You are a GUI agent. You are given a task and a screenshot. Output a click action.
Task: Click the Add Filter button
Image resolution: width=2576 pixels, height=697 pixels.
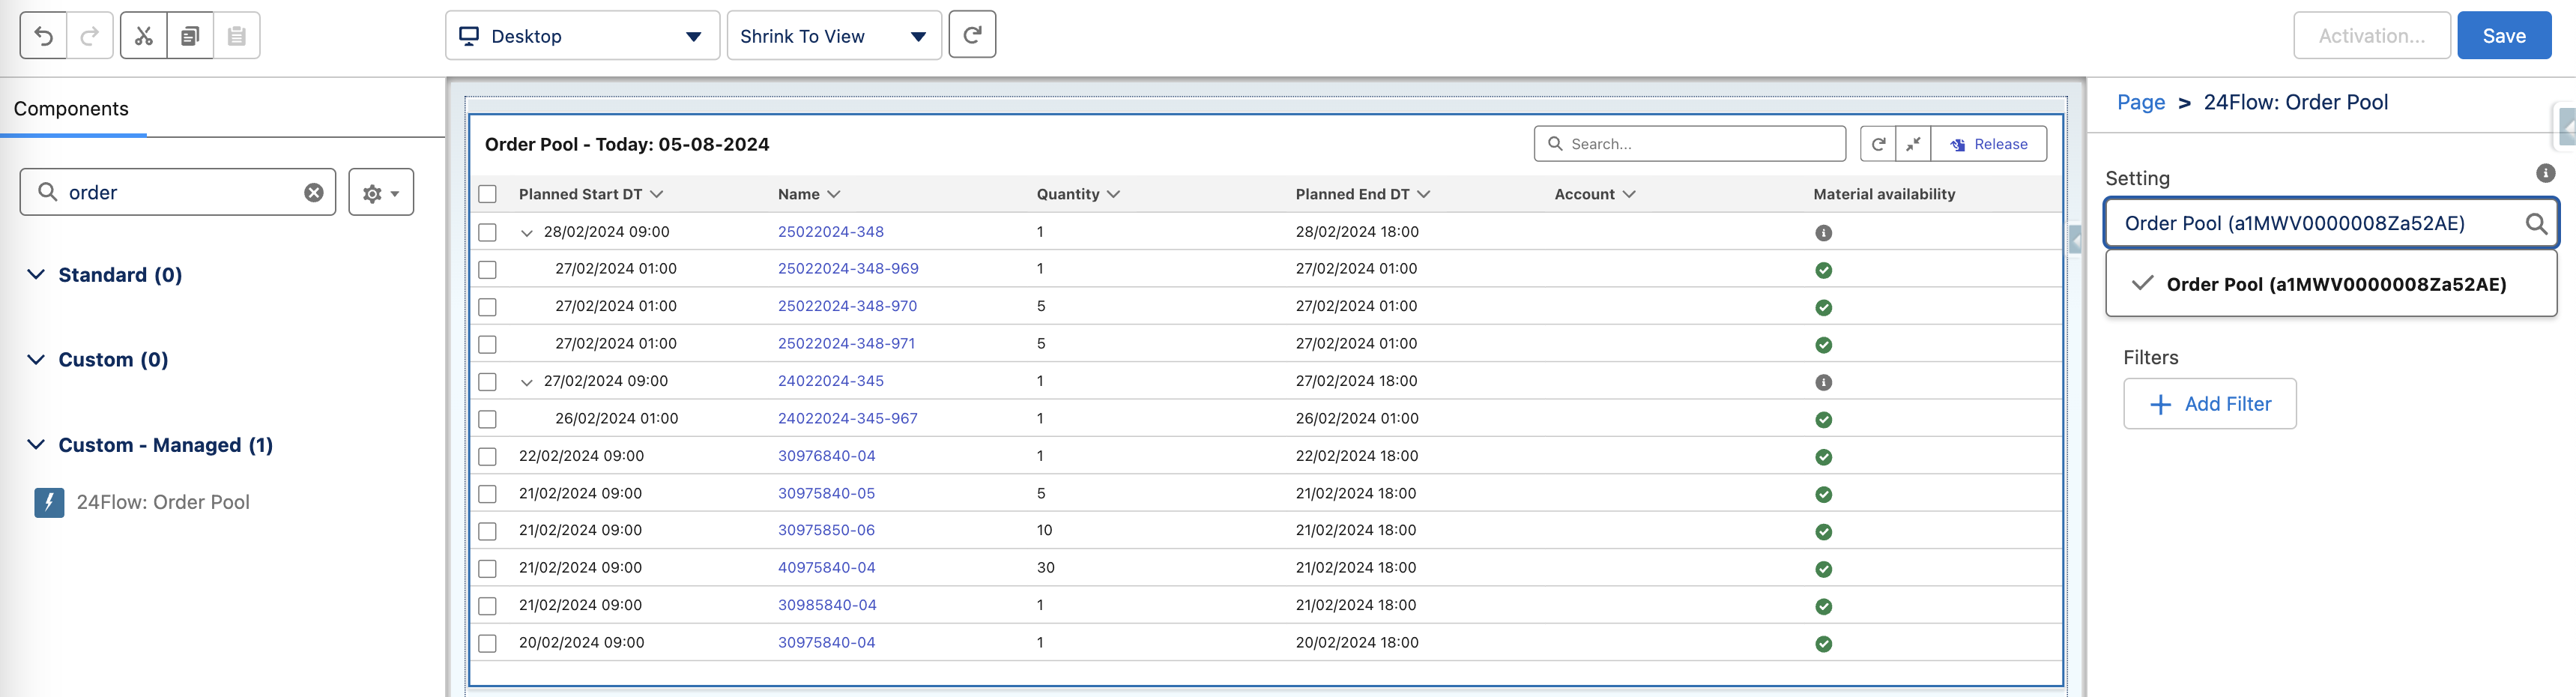[2209, 404]
